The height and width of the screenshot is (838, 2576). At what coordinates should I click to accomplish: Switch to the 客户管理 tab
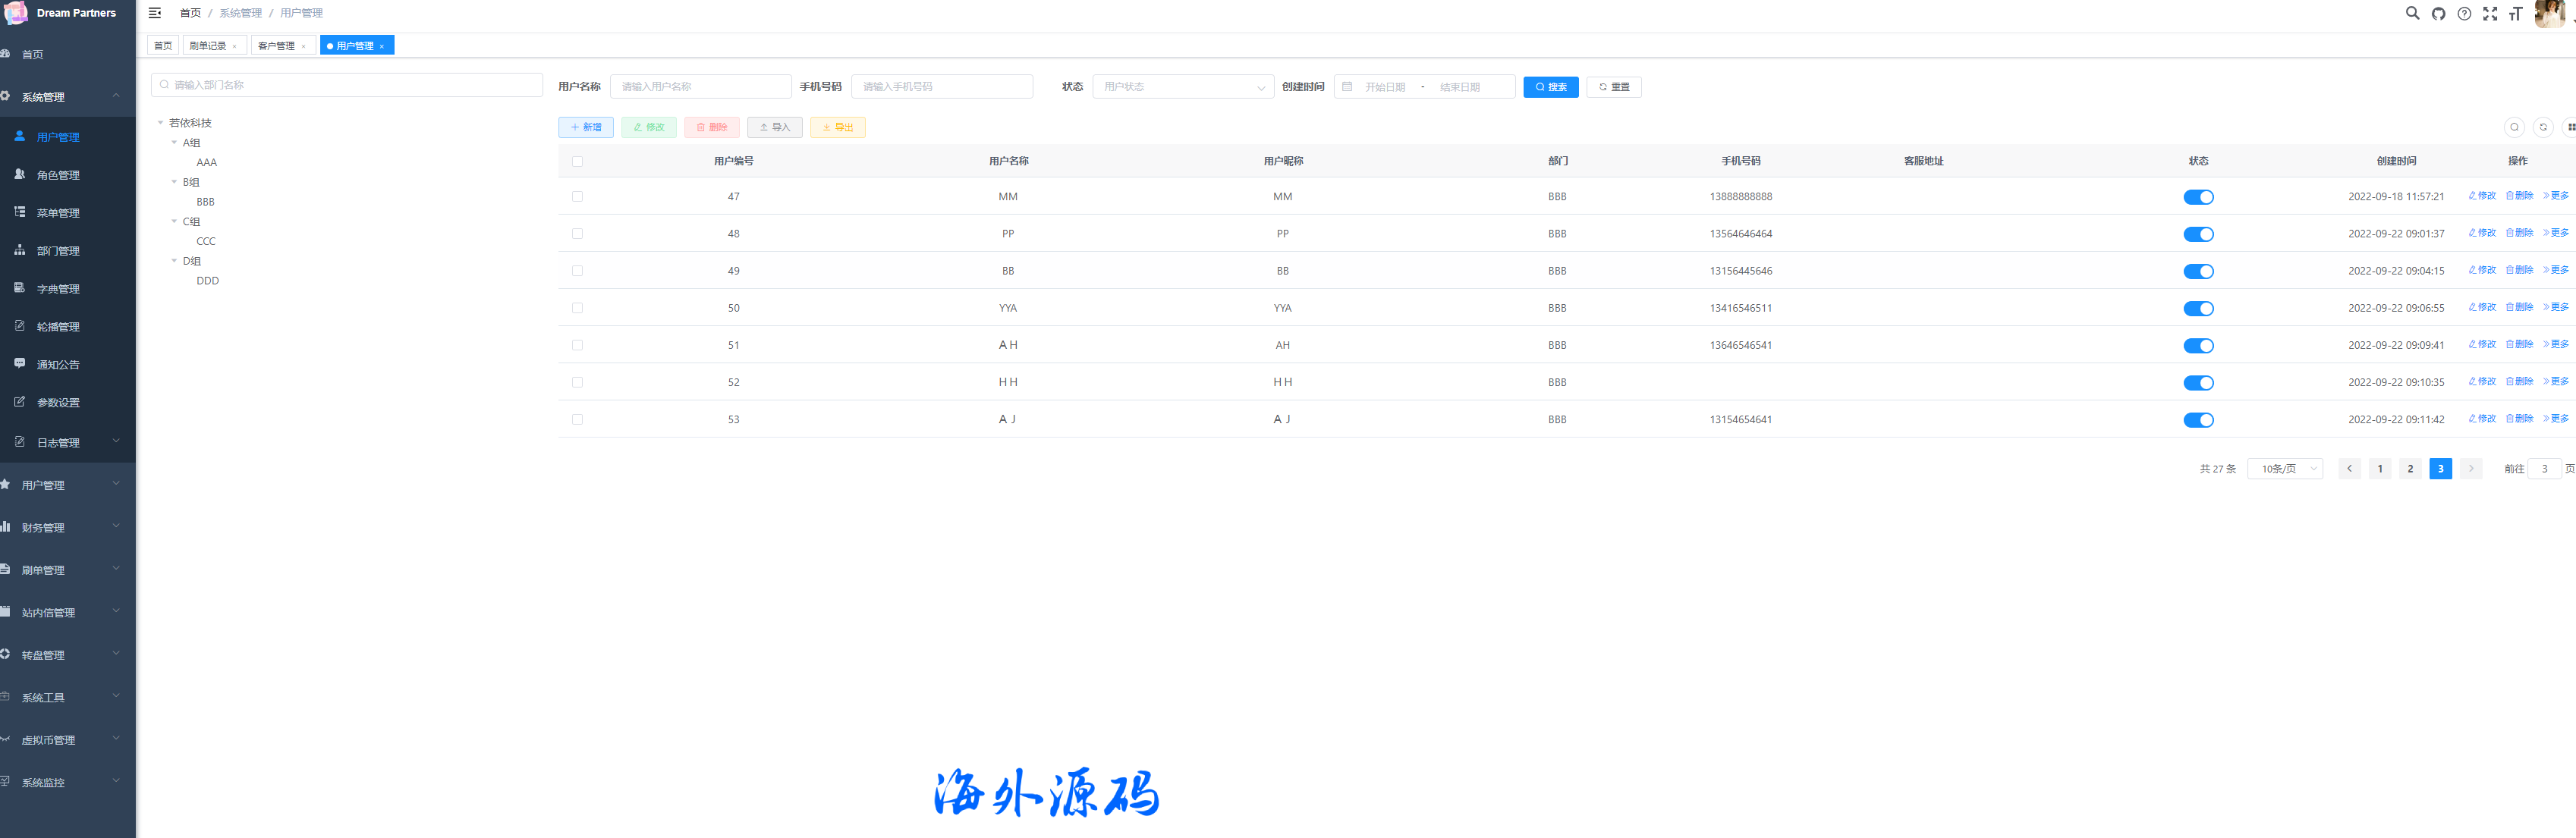(x=277, y=46)
